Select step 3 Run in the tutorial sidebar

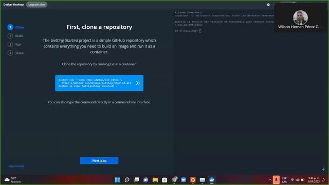pos(14,45)
